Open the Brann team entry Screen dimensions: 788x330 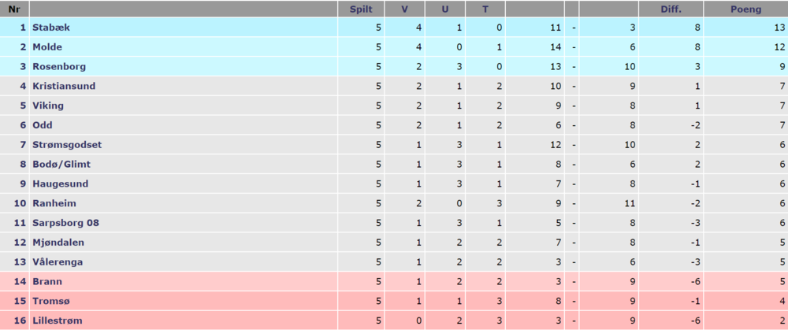point(47,282)
